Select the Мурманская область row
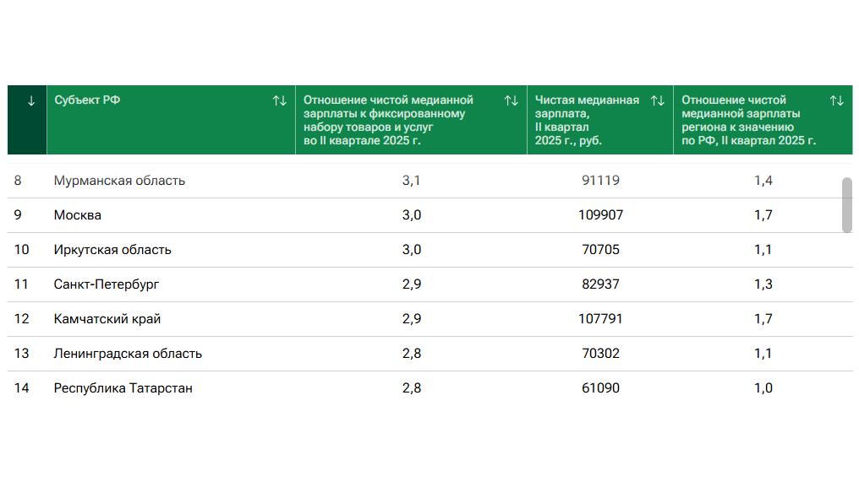Screen dimensions: 859x482 [x=119, y=181]
